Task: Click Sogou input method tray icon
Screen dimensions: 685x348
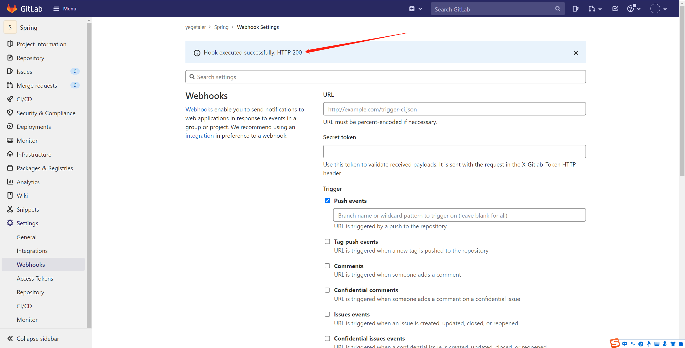Action: 615,343
